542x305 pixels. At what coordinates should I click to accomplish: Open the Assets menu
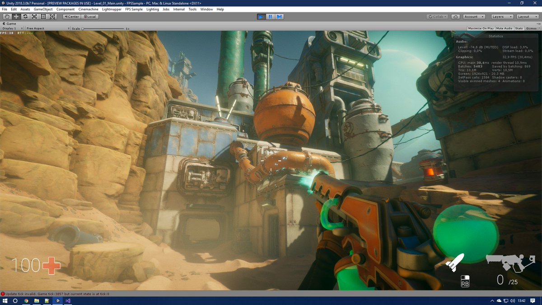(x=25, y=9)
